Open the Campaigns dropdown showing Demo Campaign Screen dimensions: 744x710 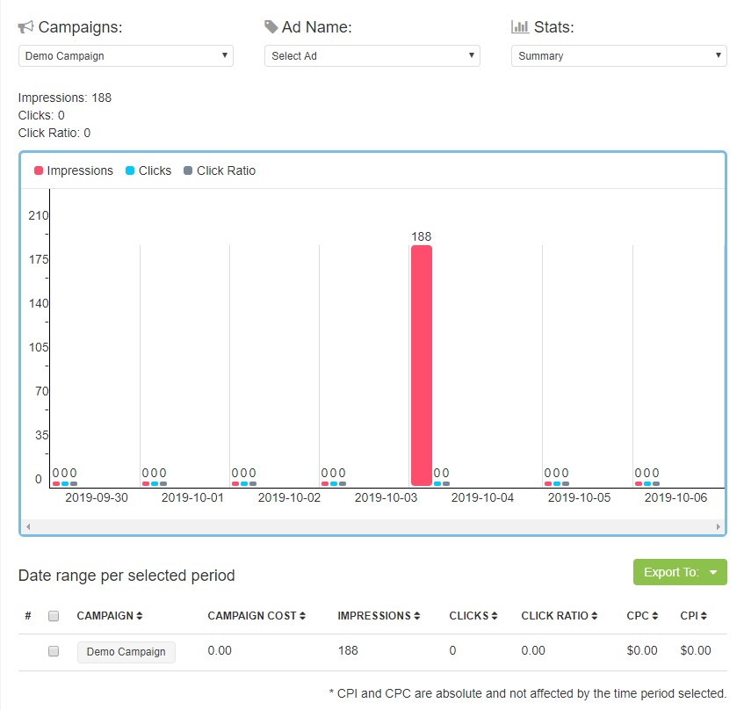click(x=126, y=56)
